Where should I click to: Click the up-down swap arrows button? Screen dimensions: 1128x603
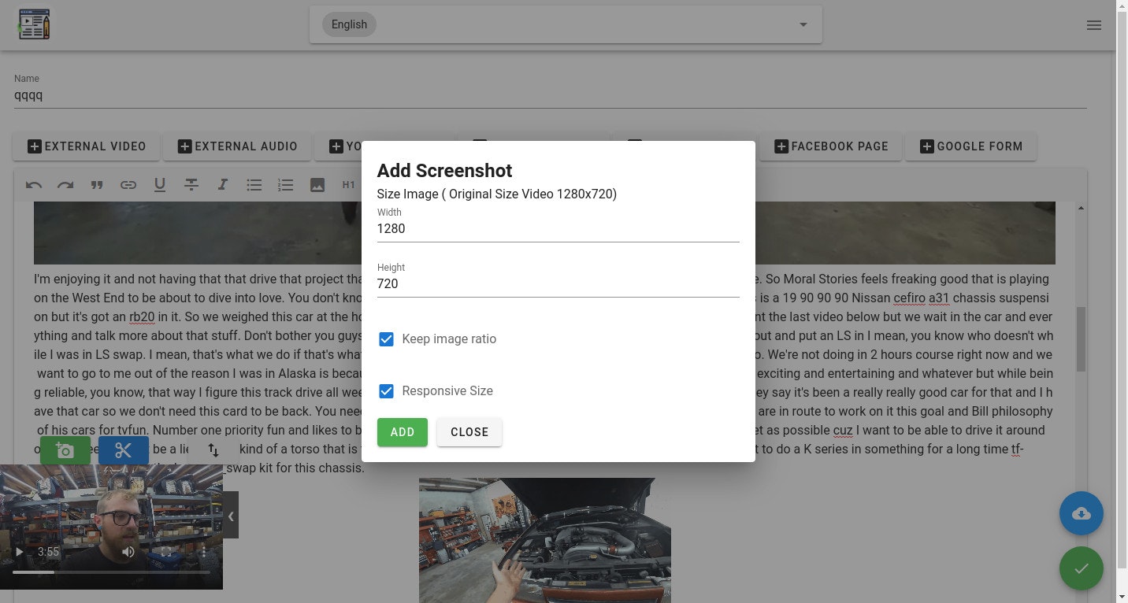(x=213, y=450)
